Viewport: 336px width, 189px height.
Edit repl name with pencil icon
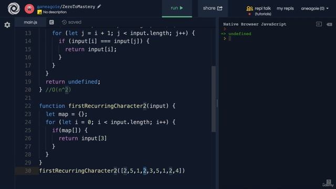99,6
